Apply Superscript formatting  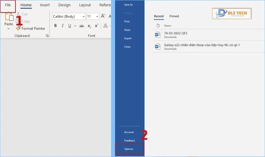(x=97, y=25)
